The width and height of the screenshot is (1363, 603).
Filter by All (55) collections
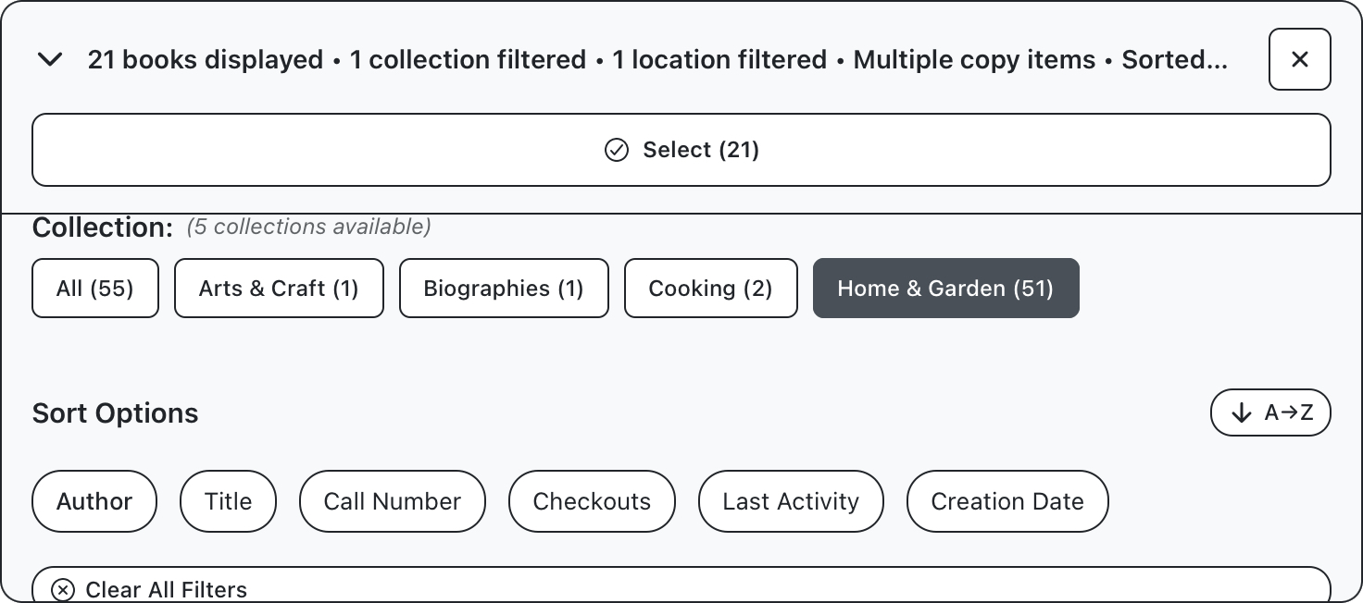(95, 289)
